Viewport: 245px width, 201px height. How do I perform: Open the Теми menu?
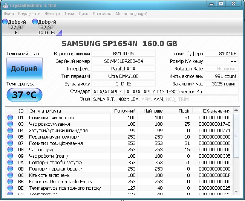pos(69,14)
